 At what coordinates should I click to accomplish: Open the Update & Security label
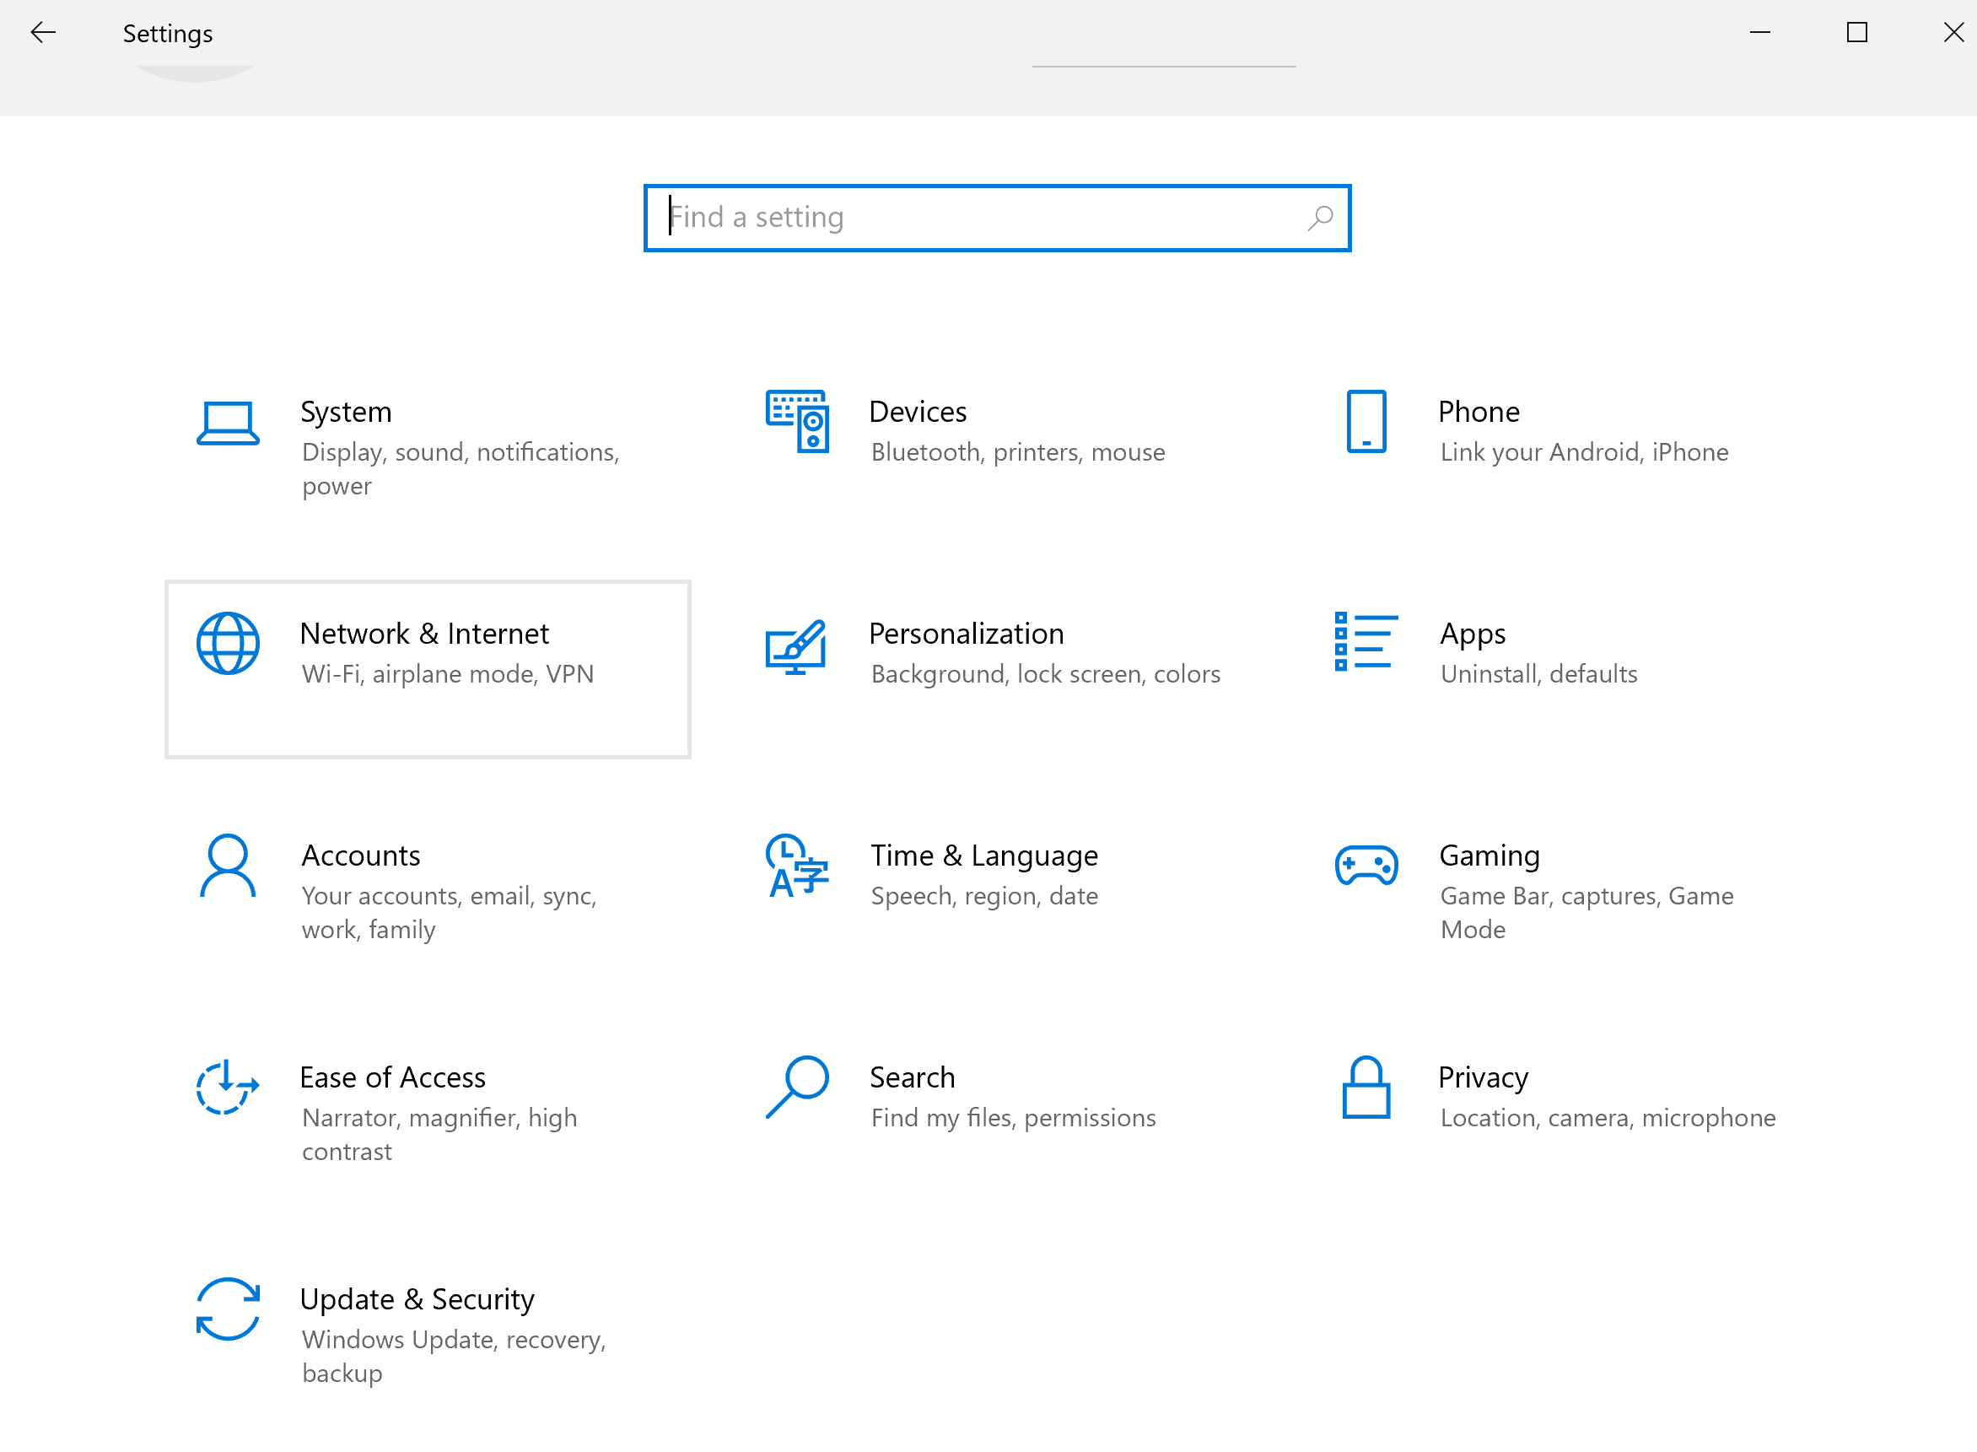417,1299
